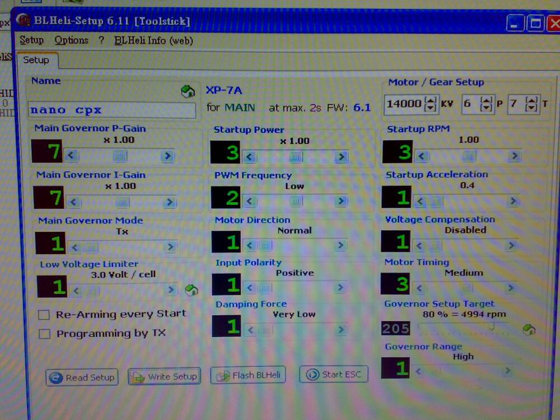Click home icon beside Governor Setup Target
Image resolution: width=560 pixels, height=420 pixels.
click(x=529, y=329)
